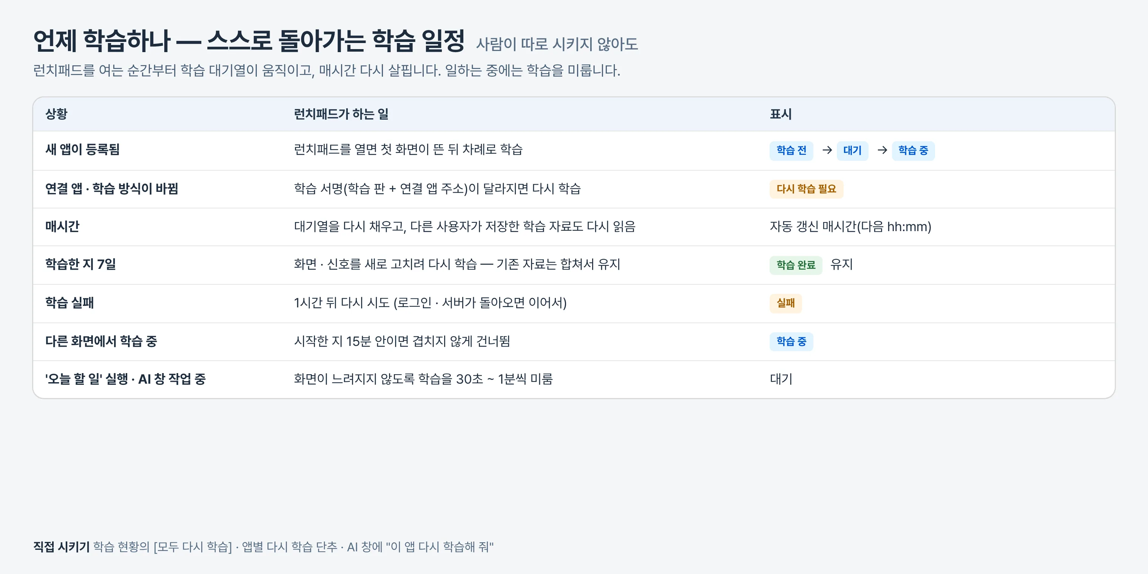This screenshot has height=574, width=1148.
Task: Select the '연결 앱 · 학습 방식이 바뀜' label
Action: [x=111, y=188]
